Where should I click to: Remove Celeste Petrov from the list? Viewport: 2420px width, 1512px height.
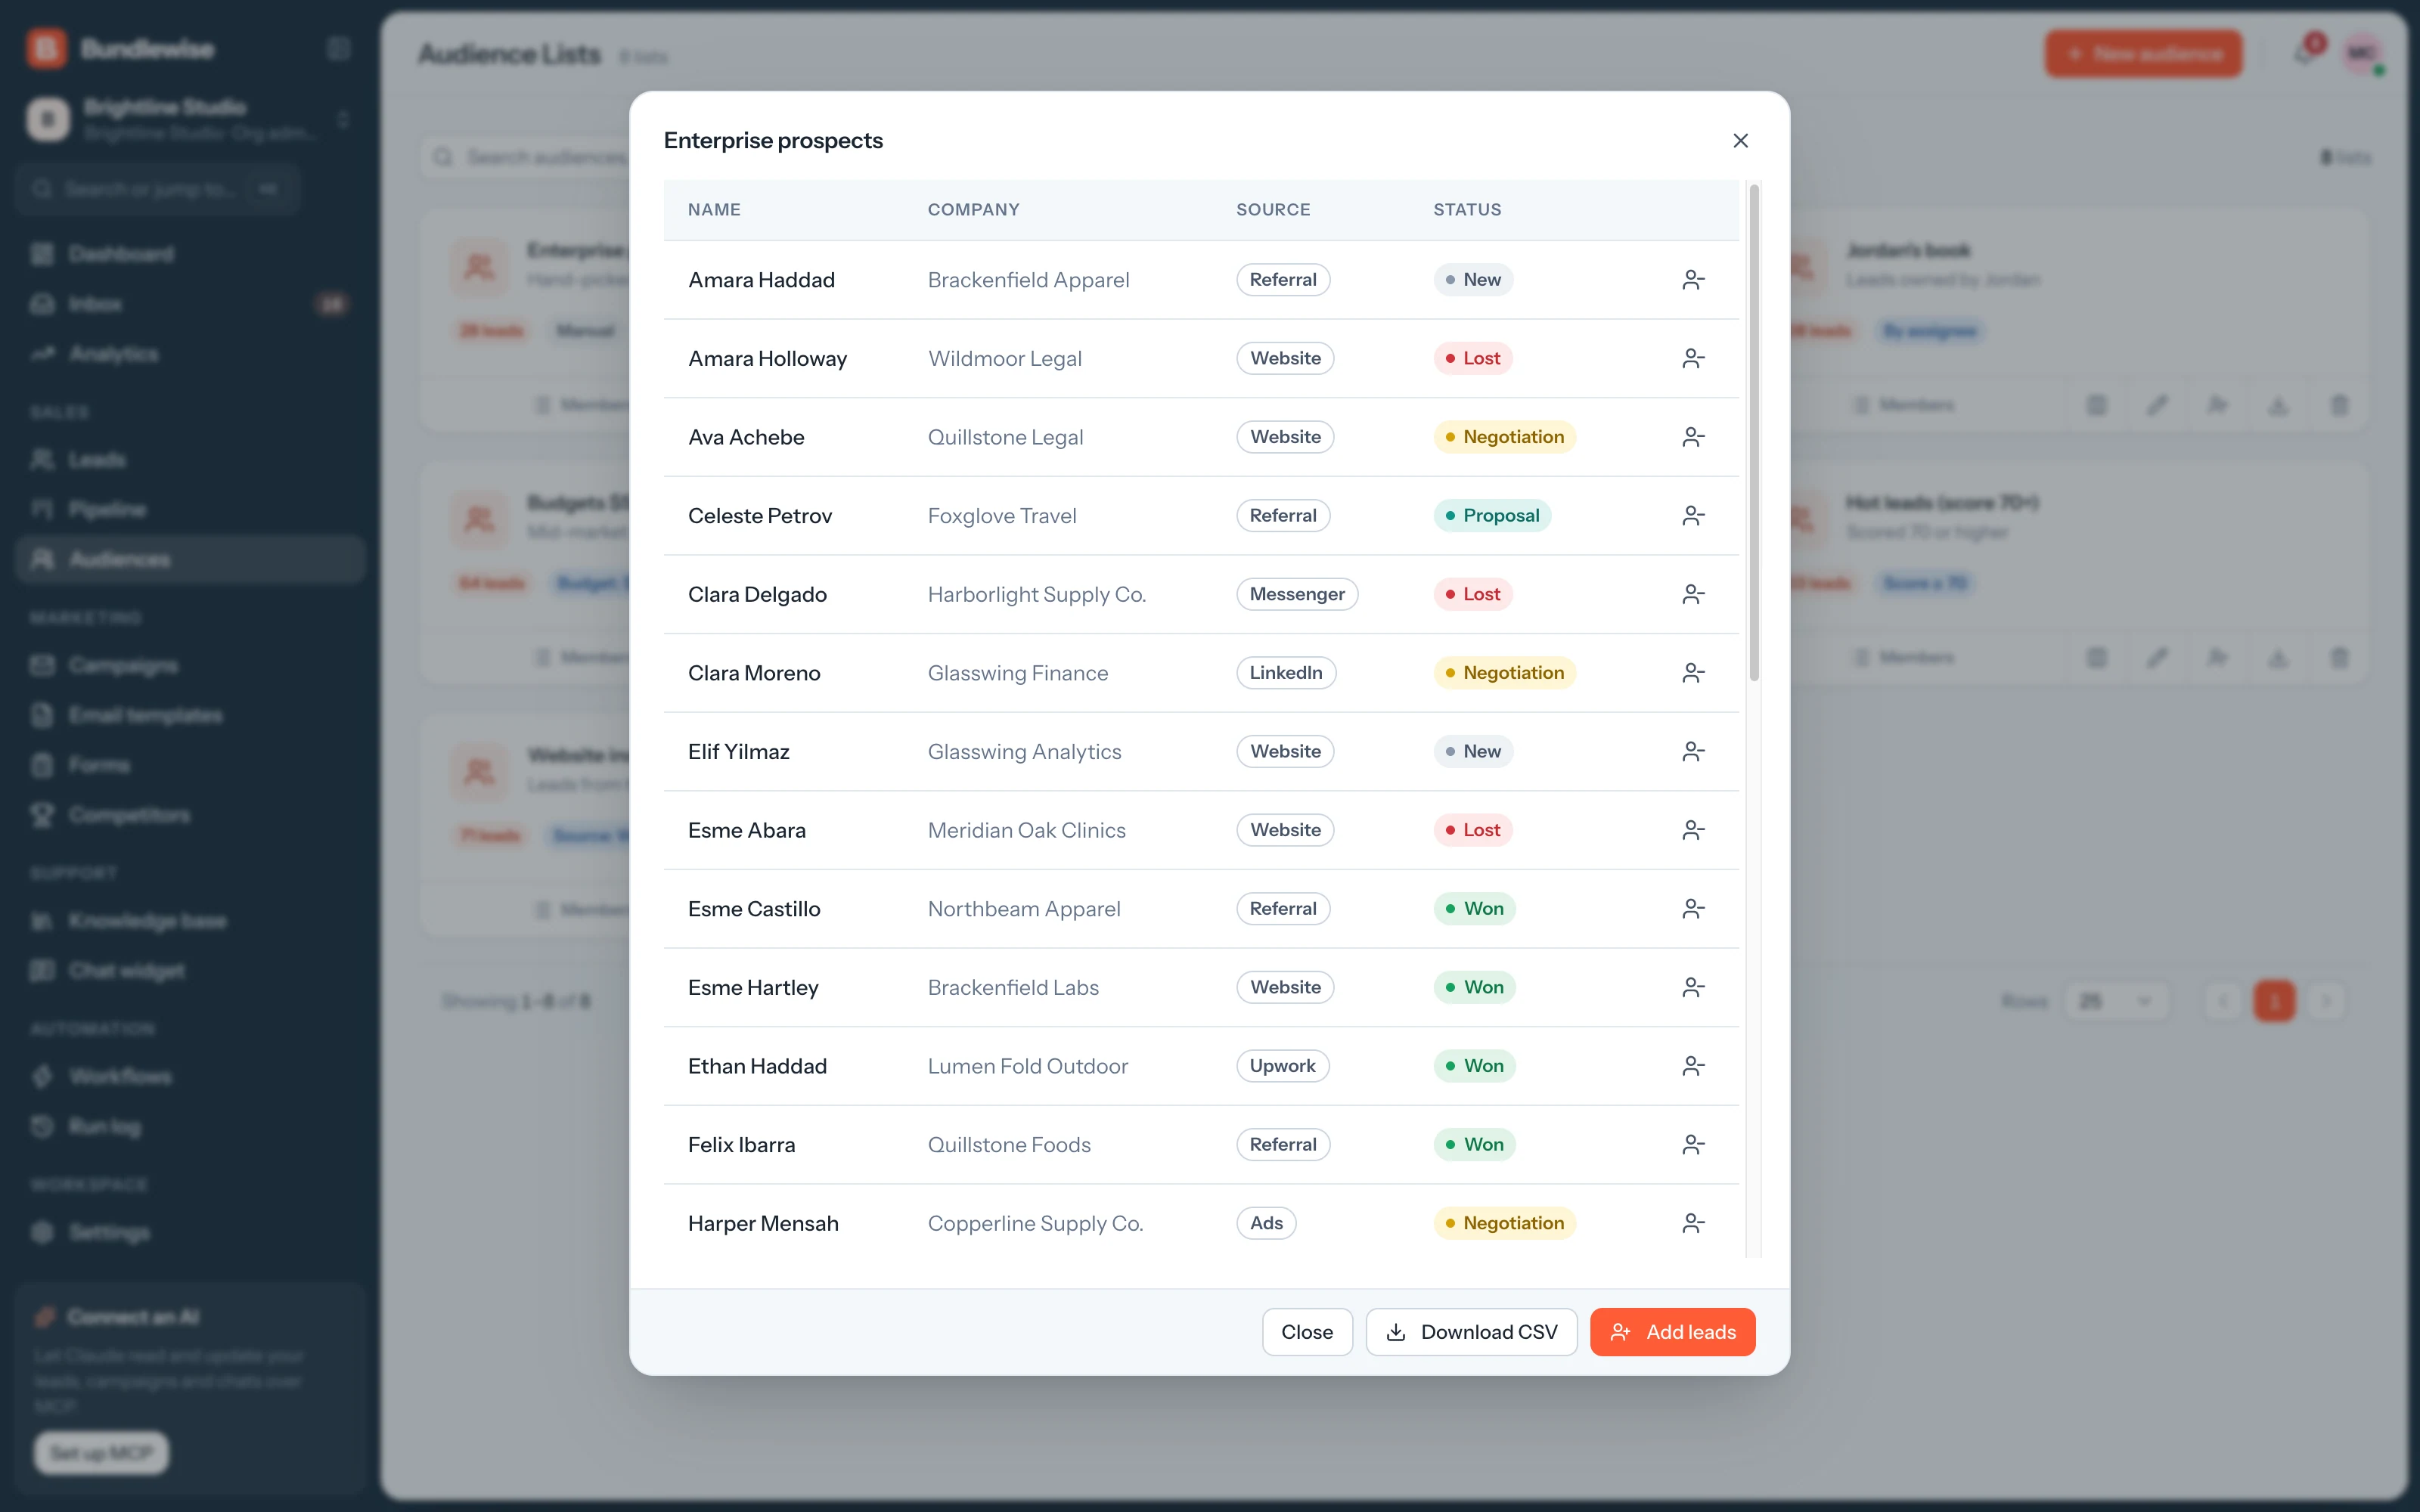pos(1693,516)
